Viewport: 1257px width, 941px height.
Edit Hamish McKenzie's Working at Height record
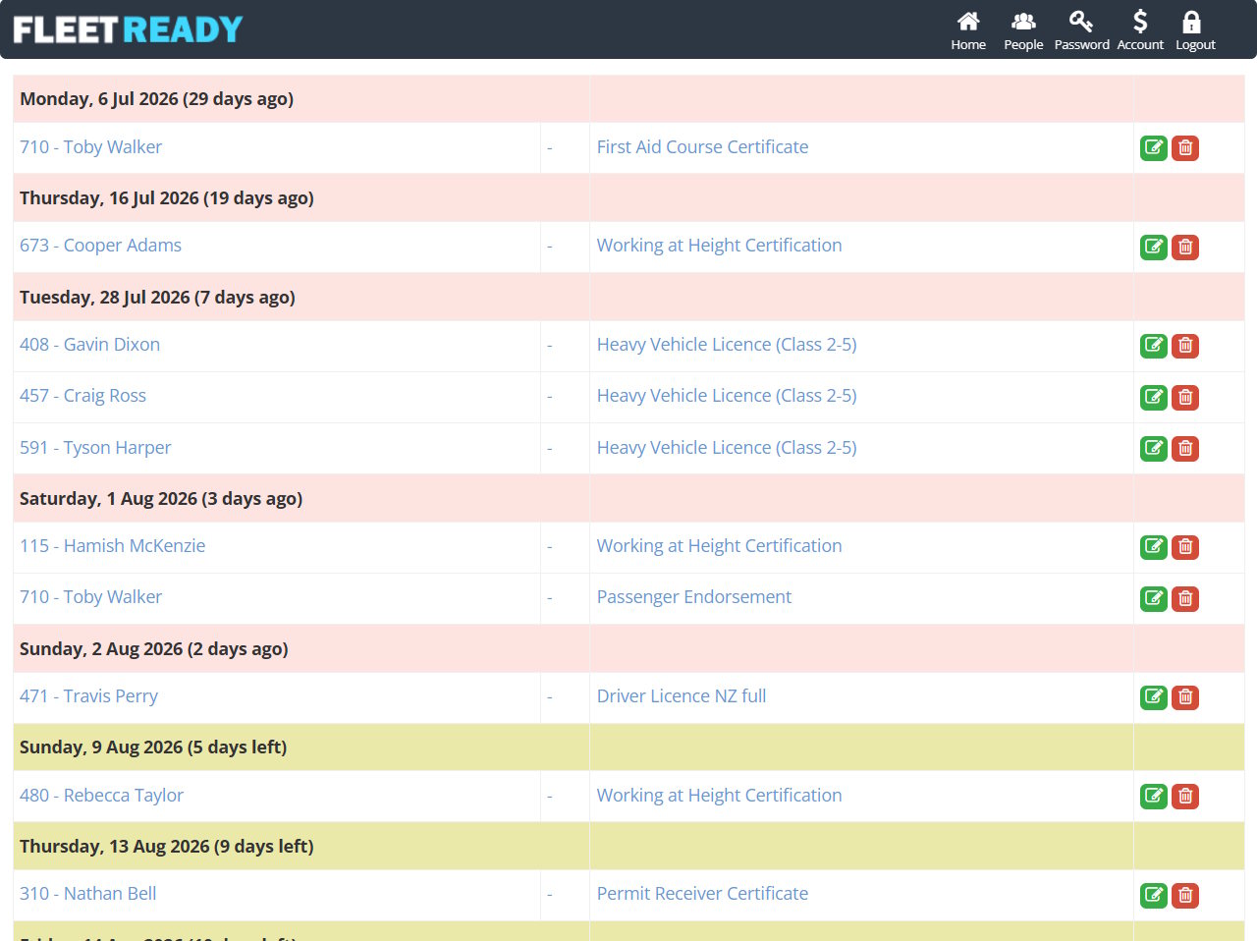click(x=1154, y=547)
